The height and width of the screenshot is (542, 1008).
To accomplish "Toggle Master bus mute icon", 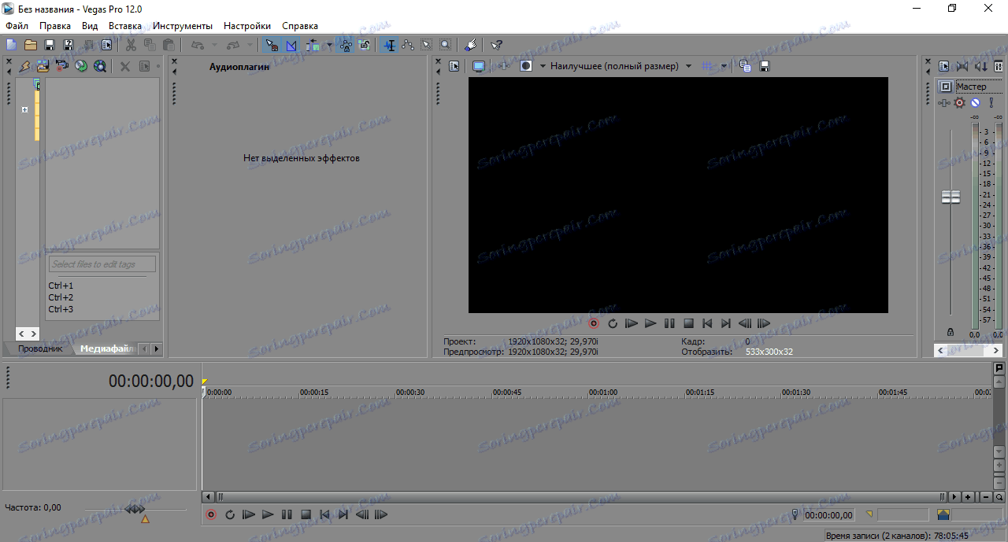I will 975,102.
